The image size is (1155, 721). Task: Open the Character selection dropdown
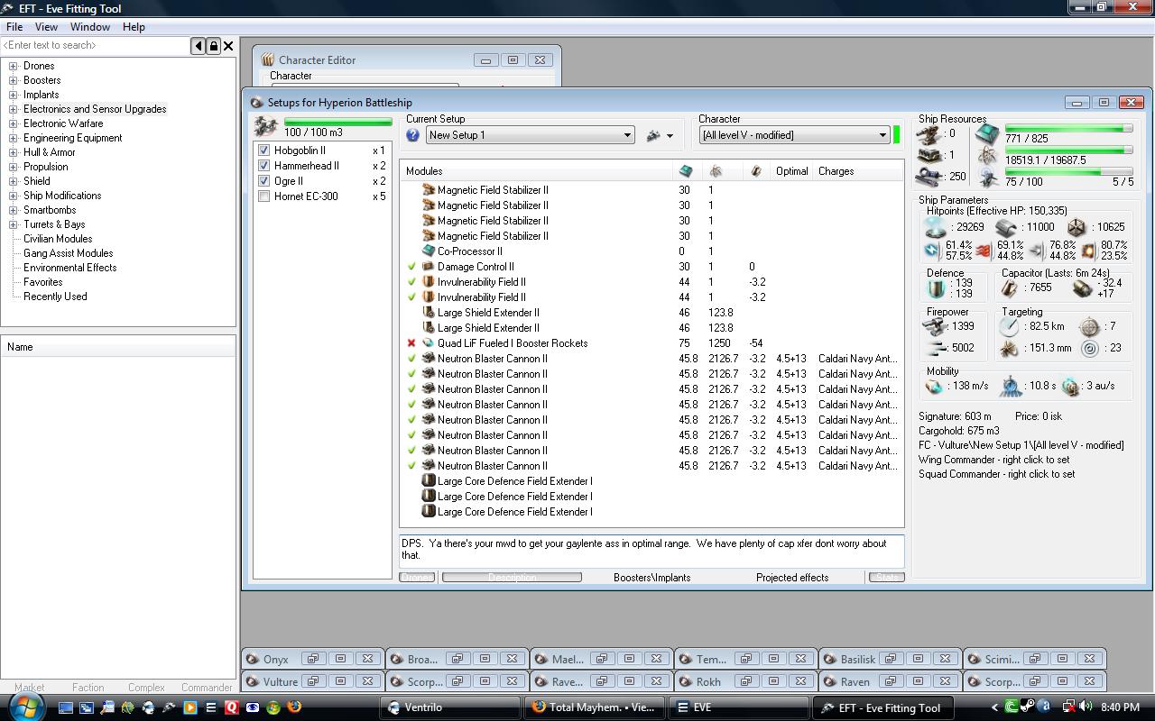pos(882,135)
